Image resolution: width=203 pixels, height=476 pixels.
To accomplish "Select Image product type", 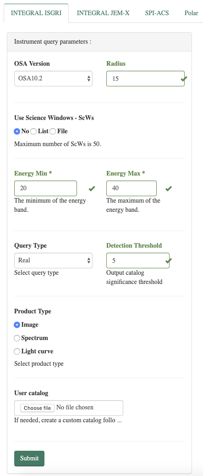I will (17, 325).
